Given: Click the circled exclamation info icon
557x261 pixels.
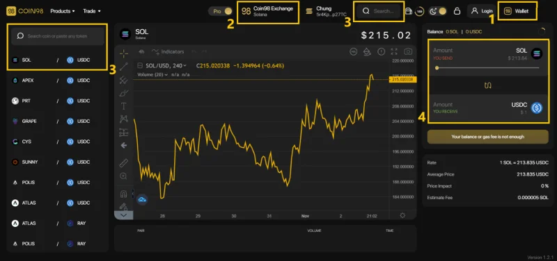Looking at the screenshot, I should click(x=381, y=51).
